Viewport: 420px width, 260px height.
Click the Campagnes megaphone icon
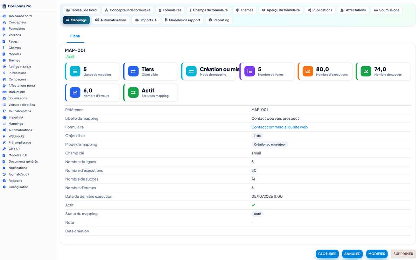click(x=4, y=79)
